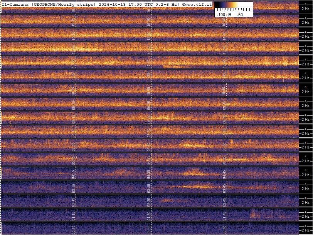Choose the 03:15 time marker
The image size is (313, 235).
click(x=74, y=188)
